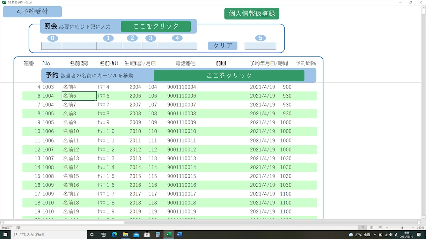The height and width of the screenshot is (239, 426).
Task: Open Task View from the taskbar
Action: (x=92, y=234)
